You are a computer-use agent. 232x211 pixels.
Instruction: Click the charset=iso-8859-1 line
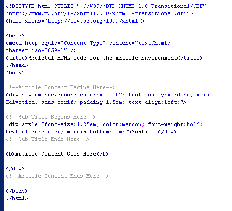41,50
